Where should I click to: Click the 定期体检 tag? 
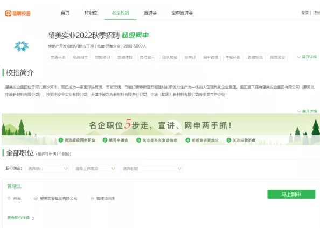125,57
